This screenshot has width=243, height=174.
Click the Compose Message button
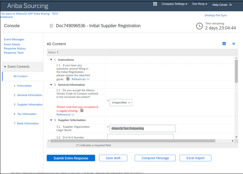[155, 158]
